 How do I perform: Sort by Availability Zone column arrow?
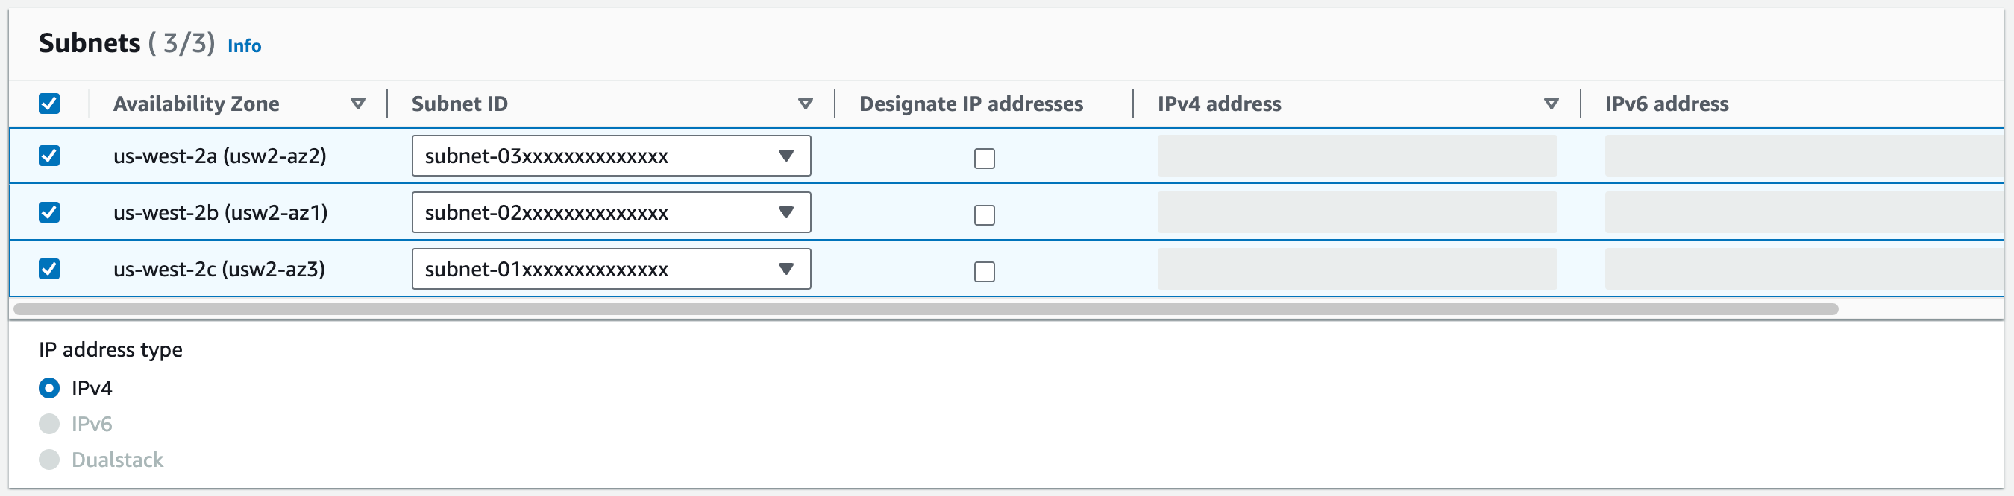[358, 104]
